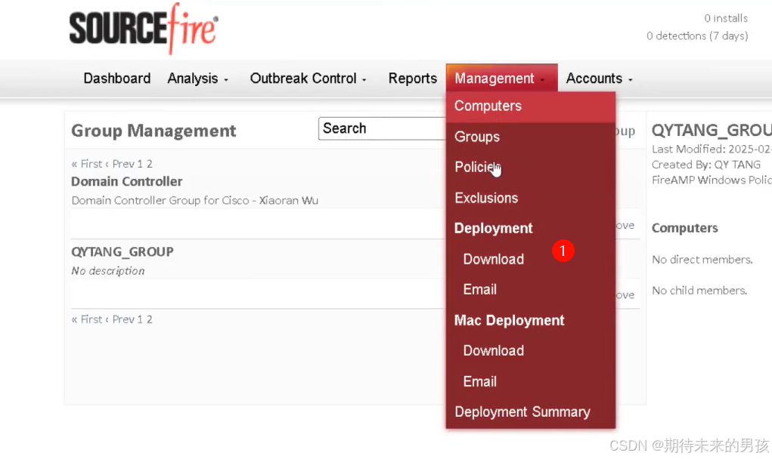Screen dimensions: 772x459
Task: Open the Reports page
Action: [x=413, y=79]
